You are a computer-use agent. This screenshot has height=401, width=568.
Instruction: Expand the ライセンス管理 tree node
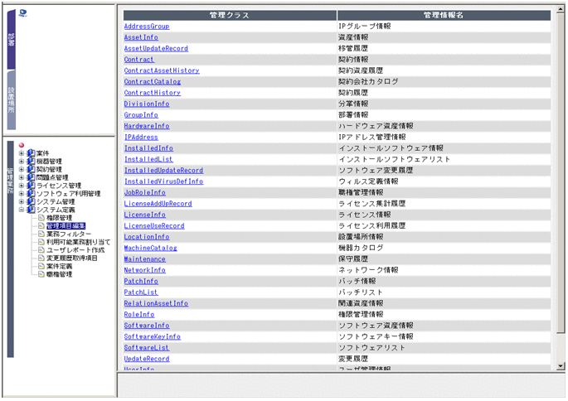(22, 186)
